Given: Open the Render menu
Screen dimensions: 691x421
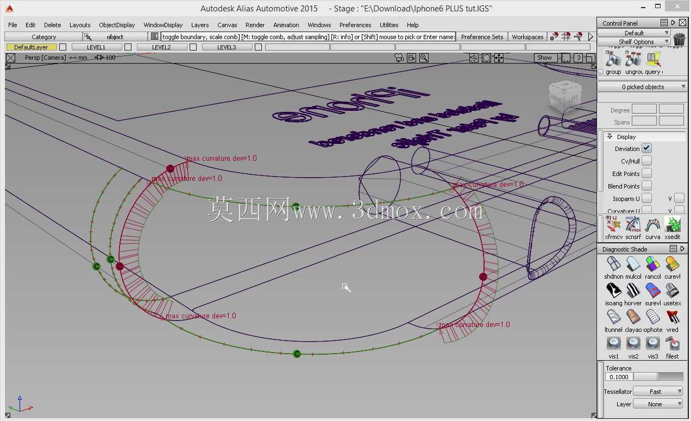Looking at the screenshot, I should (255, 25).
